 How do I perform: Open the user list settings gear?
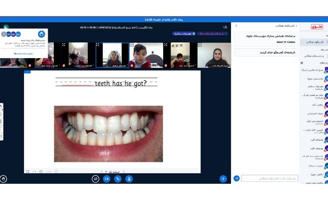coord(302,63)
